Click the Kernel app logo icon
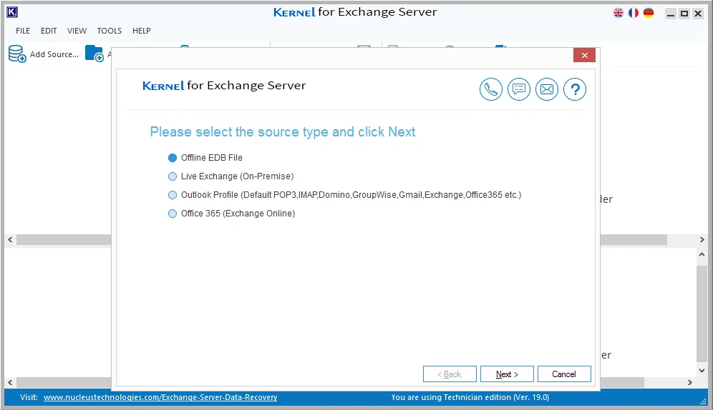 [x=12, y=12]
